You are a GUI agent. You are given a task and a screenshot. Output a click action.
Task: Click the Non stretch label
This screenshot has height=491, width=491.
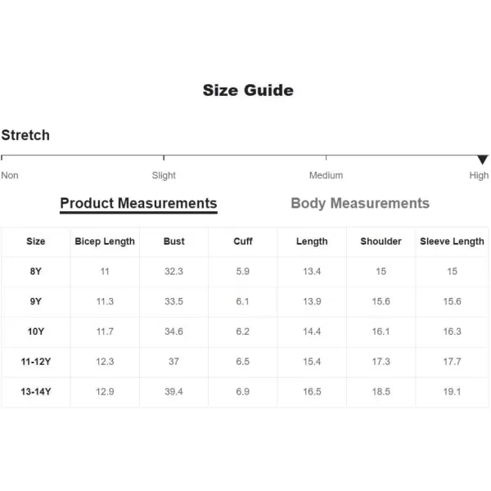point(10,175)
